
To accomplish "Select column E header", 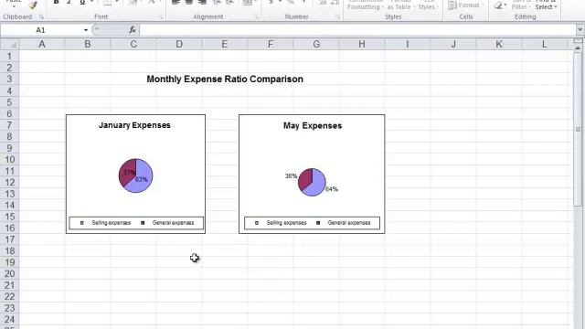I will (x=225, y=45).
